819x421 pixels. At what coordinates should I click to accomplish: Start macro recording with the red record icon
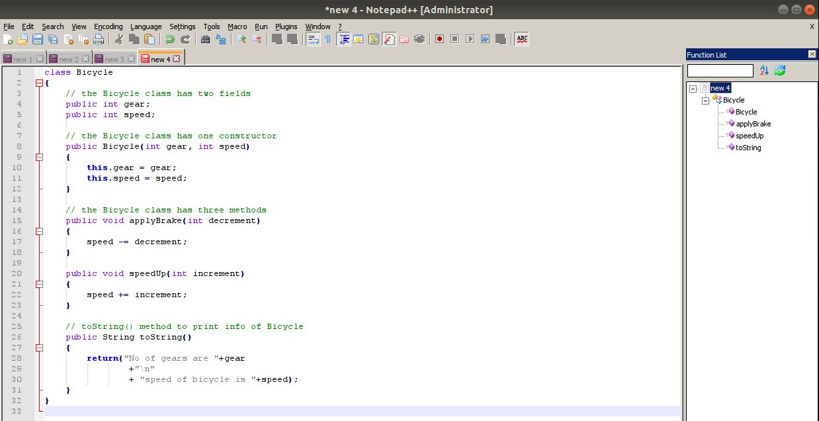(439, 39)
